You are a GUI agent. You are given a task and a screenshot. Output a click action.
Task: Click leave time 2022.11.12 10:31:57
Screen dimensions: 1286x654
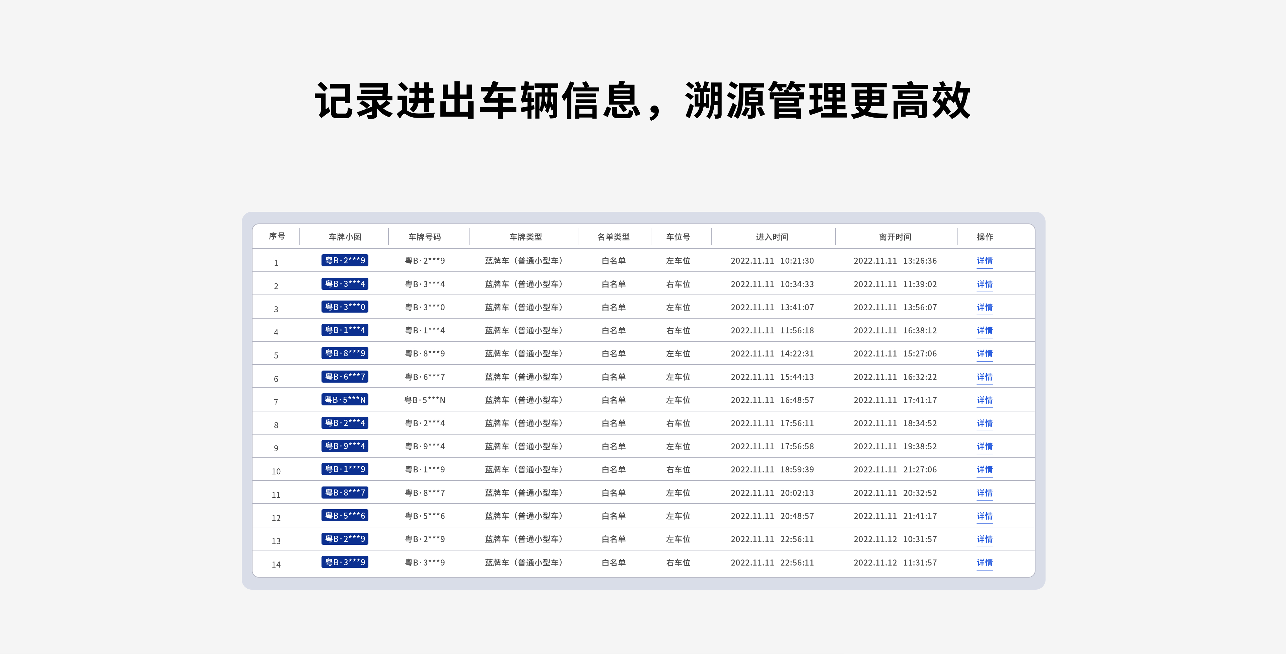pos(895,540)
